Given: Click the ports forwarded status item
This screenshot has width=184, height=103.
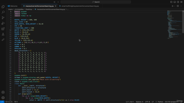Looking at the screenshot, I should 16,102.
